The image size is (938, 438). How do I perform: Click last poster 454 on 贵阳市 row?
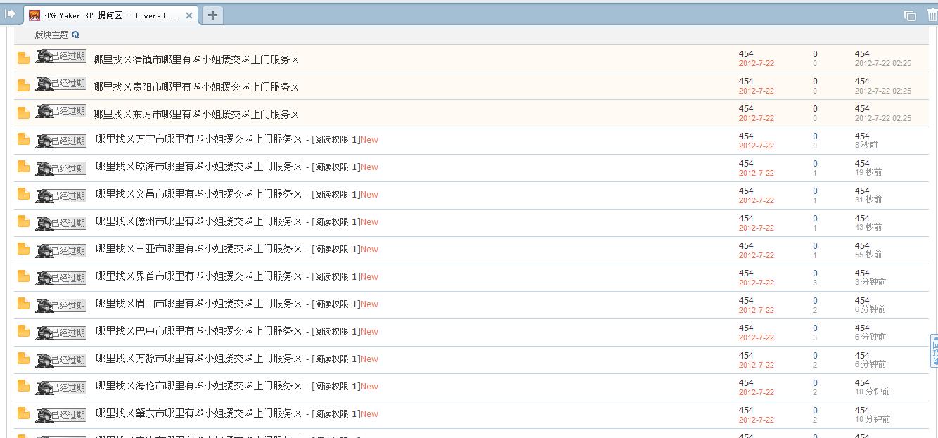(x=862, y=82)
